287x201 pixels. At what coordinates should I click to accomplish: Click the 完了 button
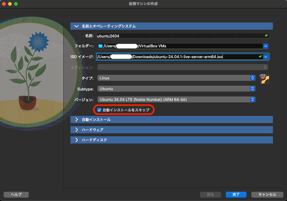coord(236,195)
